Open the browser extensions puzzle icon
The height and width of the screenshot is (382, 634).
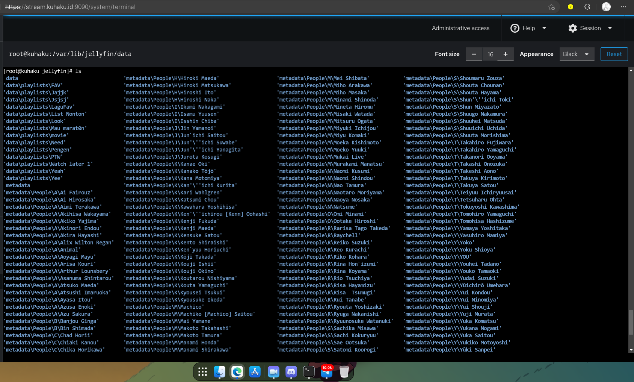587,7
